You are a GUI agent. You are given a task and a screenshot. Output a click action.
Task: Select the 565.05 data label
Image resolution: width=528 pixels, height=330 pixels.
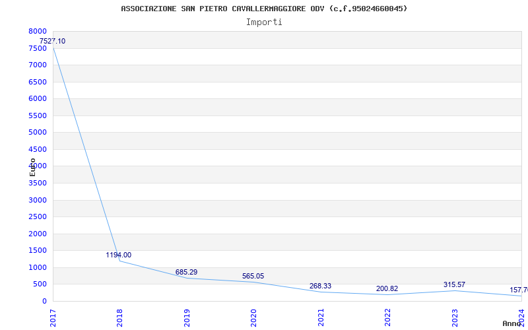pyautogui.click(x=253, y=276)
